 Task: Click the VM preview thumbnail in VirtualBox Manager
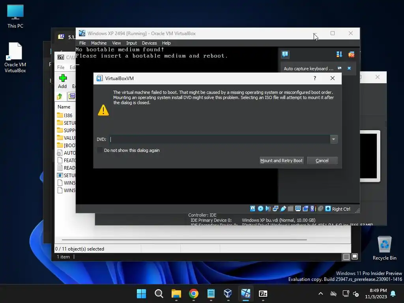370,156
